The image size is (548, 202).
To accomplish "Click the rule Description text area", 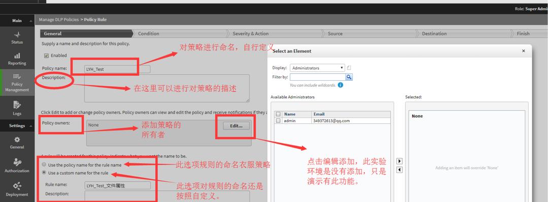I will click(x=167, y=196).
